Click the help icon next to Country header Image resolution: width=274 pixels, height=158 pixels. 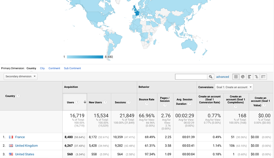tap(18, 96)
